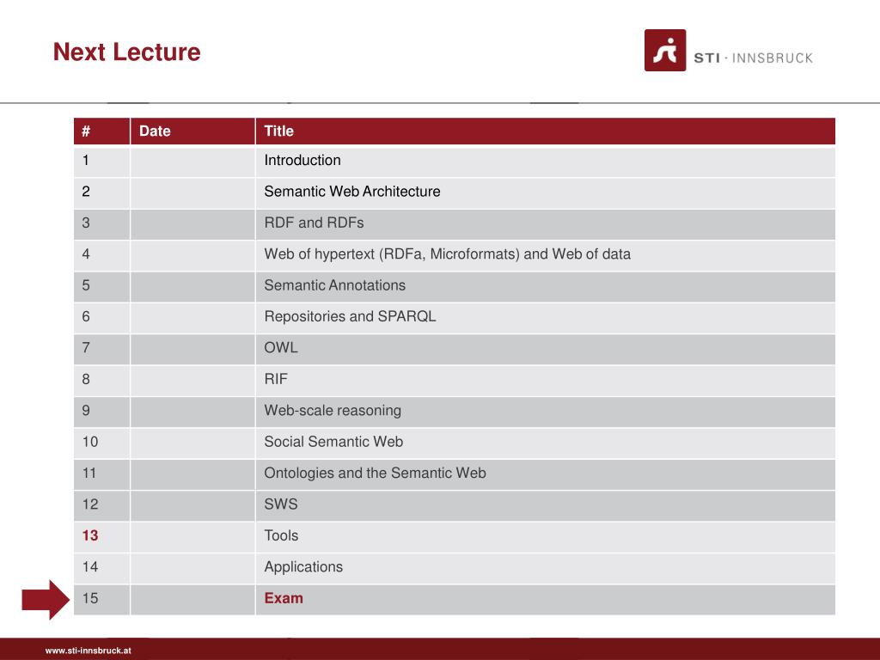Select the 'Web-scale reasoning' title
The width and height of the screenshot is (880, 660).
pos(333,410)
